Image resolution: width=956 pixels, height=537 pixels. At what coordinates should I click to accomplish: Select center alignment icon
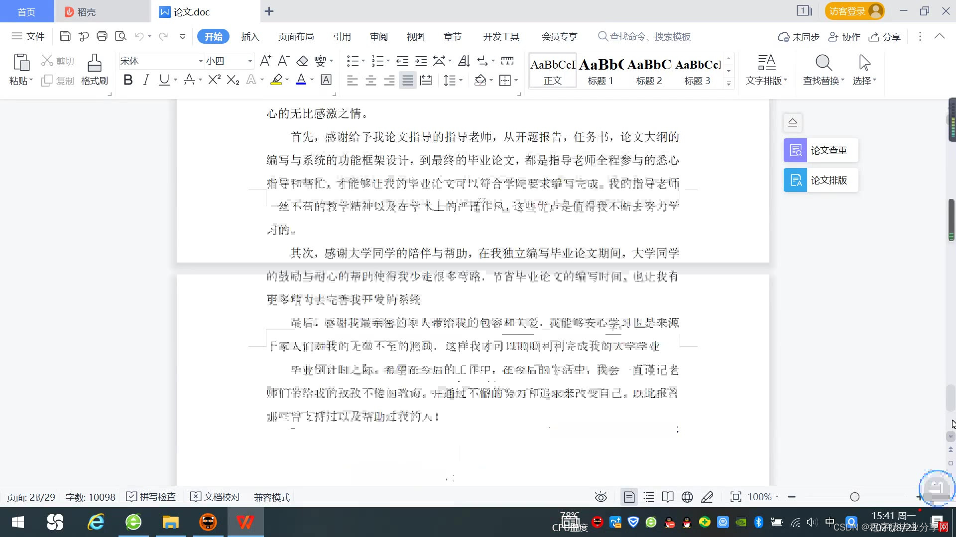(x=371, y=81)
